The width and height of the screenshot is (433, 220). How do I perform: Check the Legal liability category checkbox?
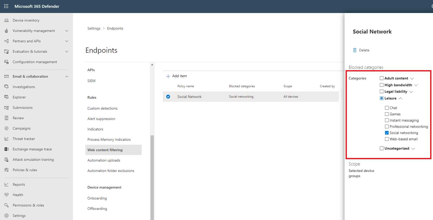tap(382, 91)
